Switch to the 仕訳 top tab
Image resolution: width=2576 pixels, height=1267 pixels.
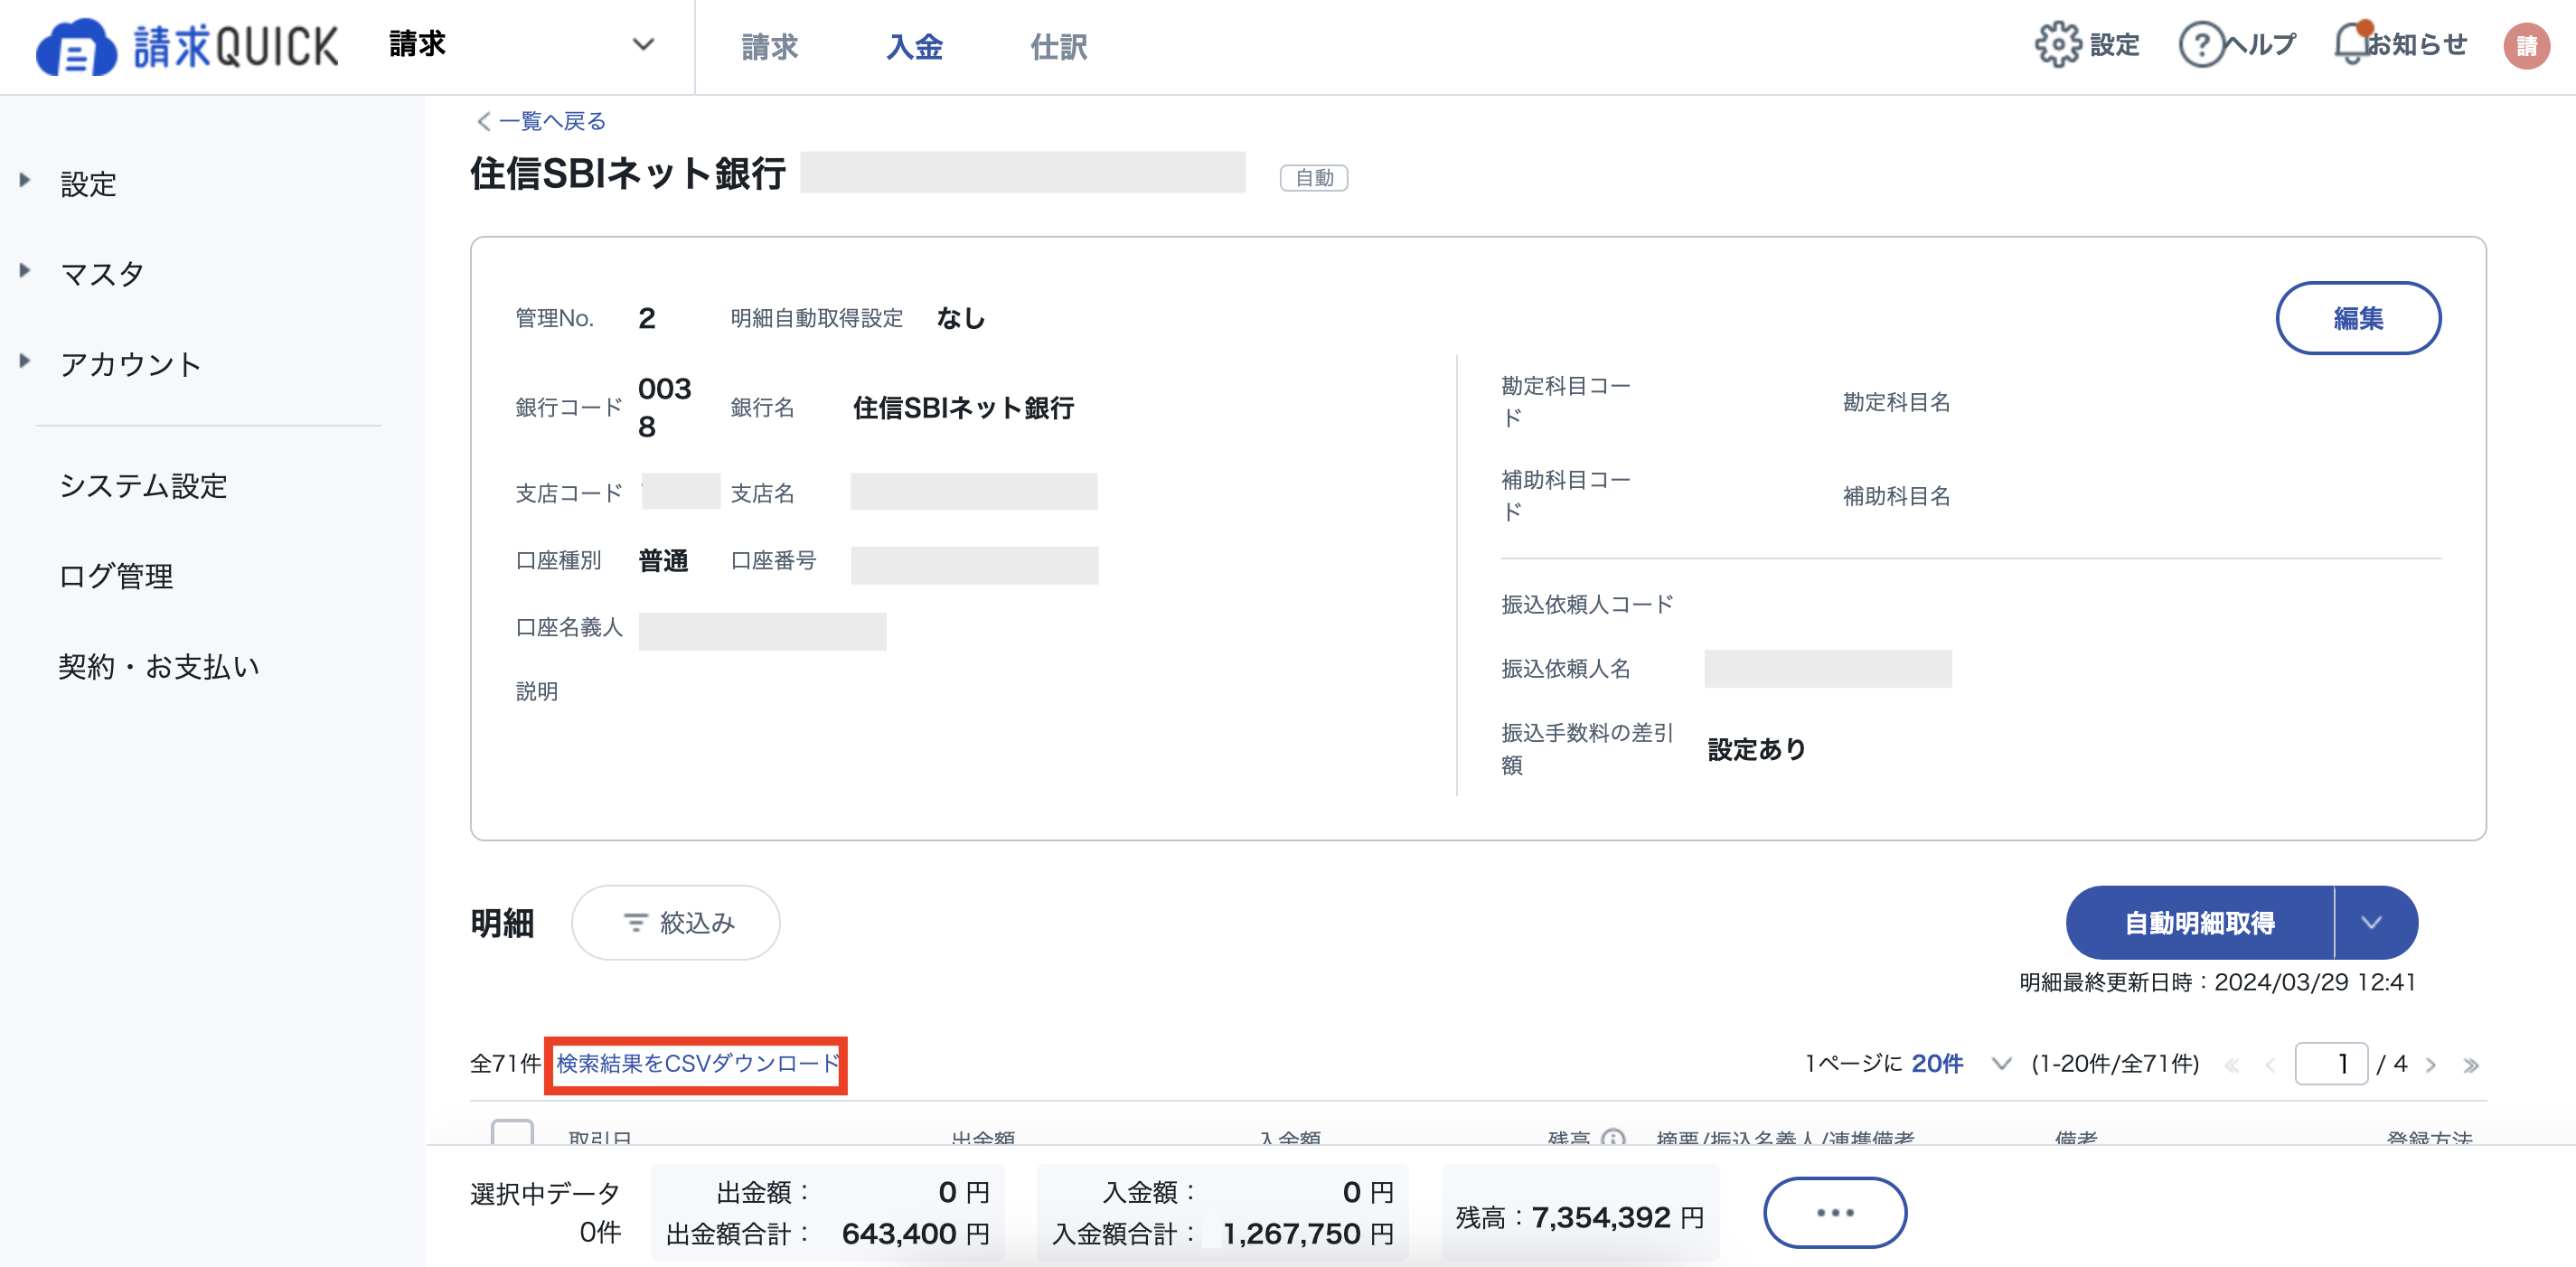[1059, 46]
